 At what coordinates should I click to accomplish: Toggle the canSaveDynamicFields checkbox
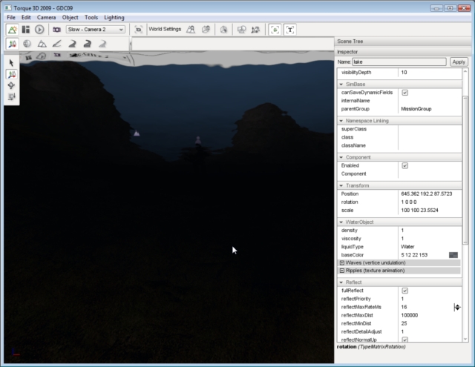[x=404, y=93]
